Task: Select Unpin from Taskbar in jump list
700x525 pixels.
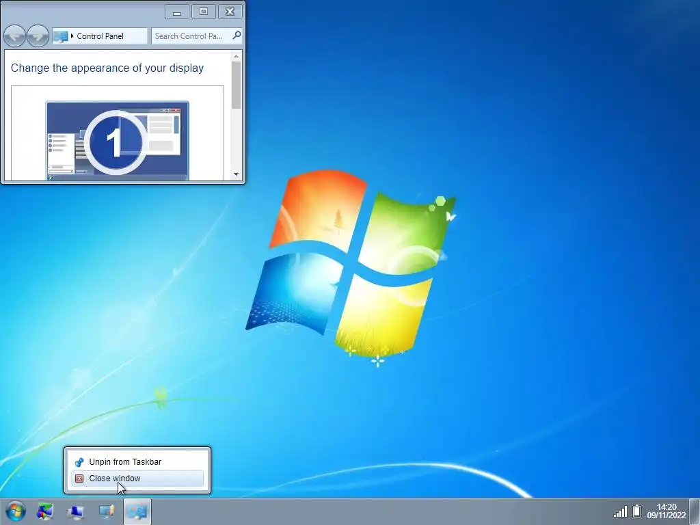Action: [x=137, y=462]
